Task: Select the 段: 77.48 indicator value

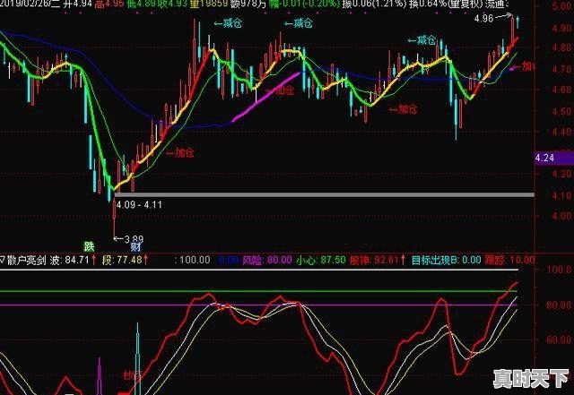Action: tap(126, 261)
